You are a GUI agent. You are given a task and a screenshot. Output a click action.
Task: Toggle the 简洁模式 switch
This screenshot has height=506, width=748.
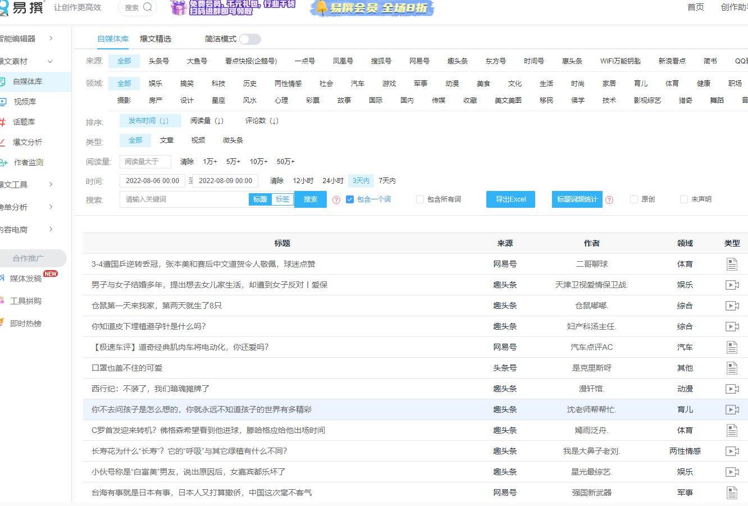[x=249, y=39]
